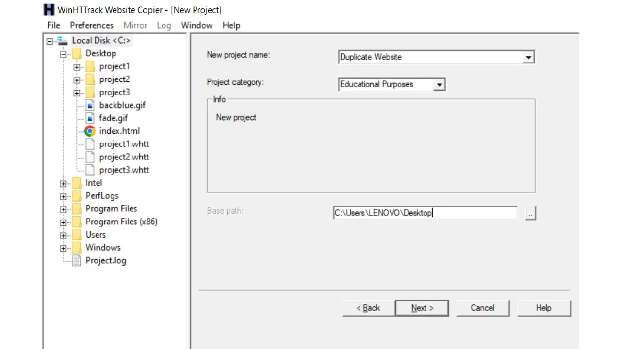
Task: Click the Program Files folder icon
Action: coord(77,208)
